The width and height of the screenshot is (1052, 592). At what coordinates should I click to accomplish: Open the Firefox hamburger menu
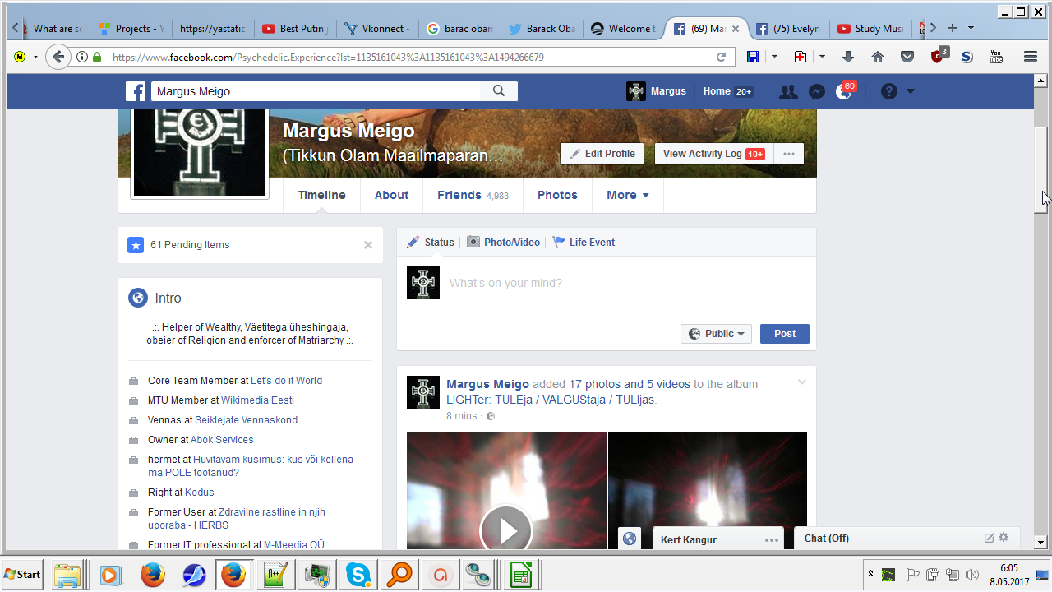(x=1031, y=57)
